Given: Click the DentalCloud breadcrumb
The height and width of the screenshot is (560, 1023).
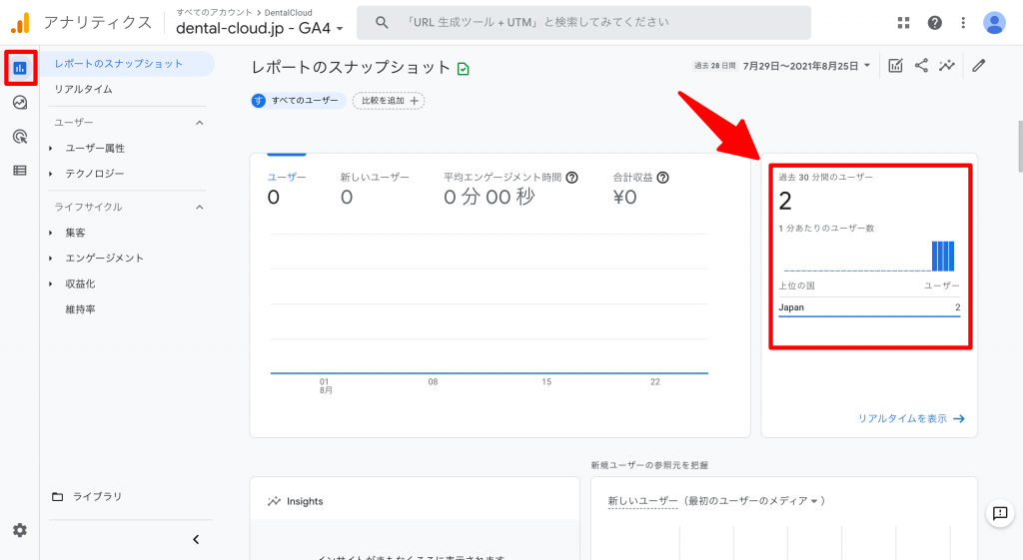Looking at the screenshot, I should tap(289, 12).
